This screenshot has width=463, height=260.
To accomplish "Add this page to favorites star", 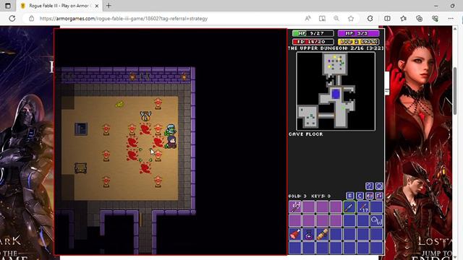I will point(351,19).
